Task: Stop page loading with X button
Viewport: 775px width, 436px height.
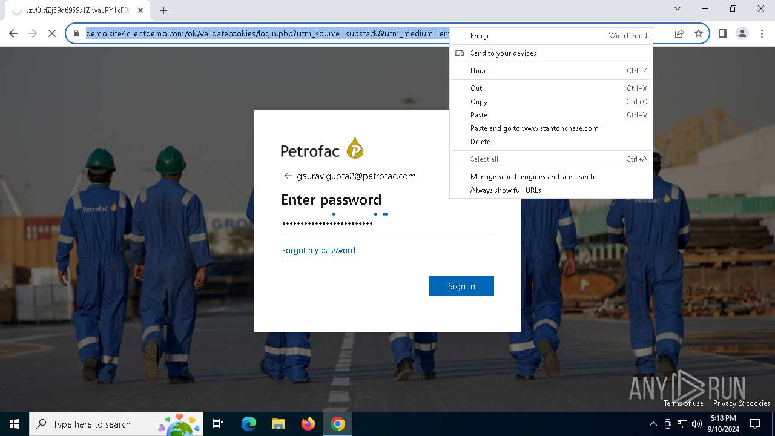Action: [x=52, y=34]
